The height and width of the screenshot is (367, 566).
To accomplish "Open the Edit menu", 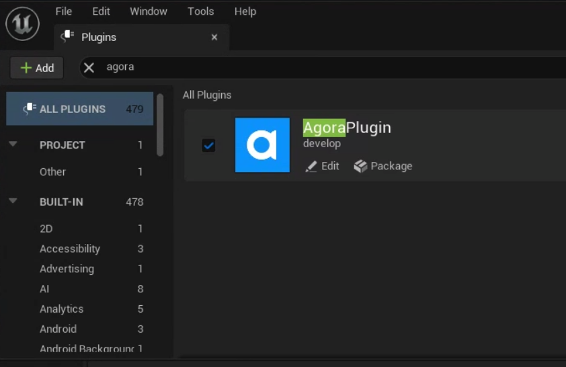I will point(101,11).
